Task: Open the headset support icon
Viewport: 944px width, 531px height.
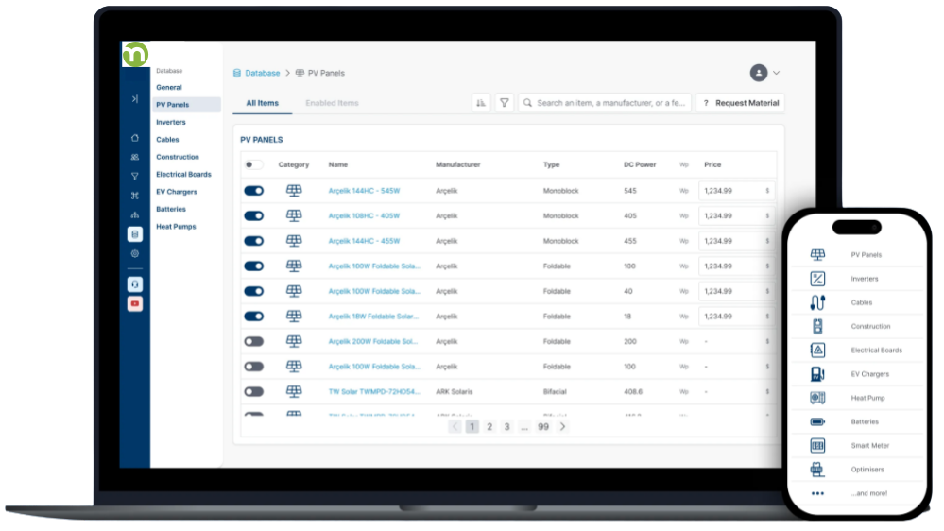Action: [134, 284]
